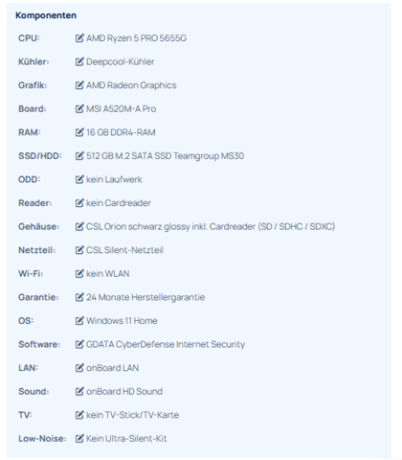The image size is (402, 460).
Task: Click the edit icon for ODD
Action: tap(79, 179)
